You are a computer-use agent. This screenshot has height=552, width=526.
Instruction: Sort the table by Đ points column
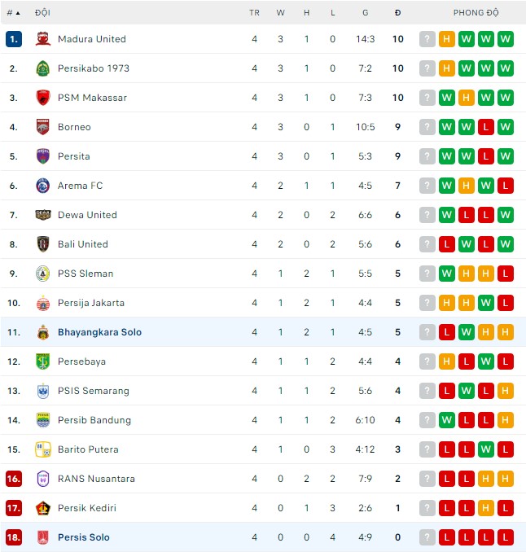pyautogui.click(x=397, y=13)
